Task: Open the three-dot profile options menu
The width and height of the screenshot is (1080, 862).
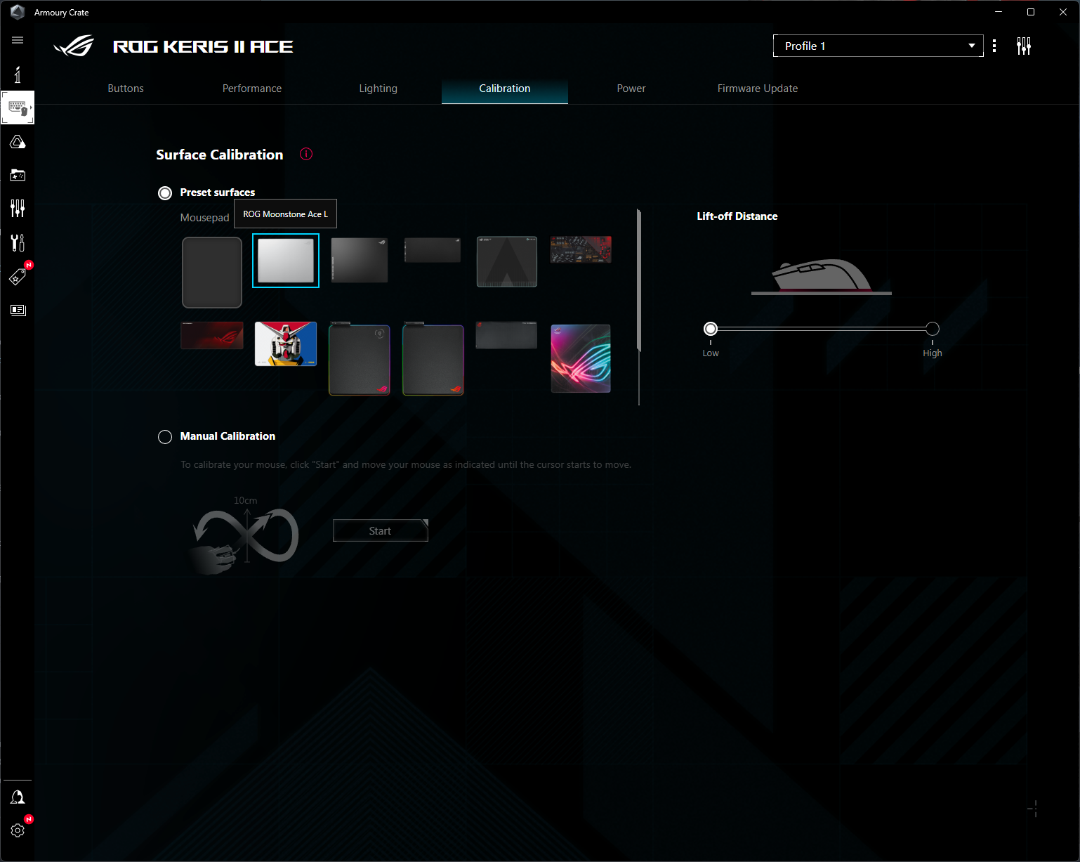Action: (994, 46)
